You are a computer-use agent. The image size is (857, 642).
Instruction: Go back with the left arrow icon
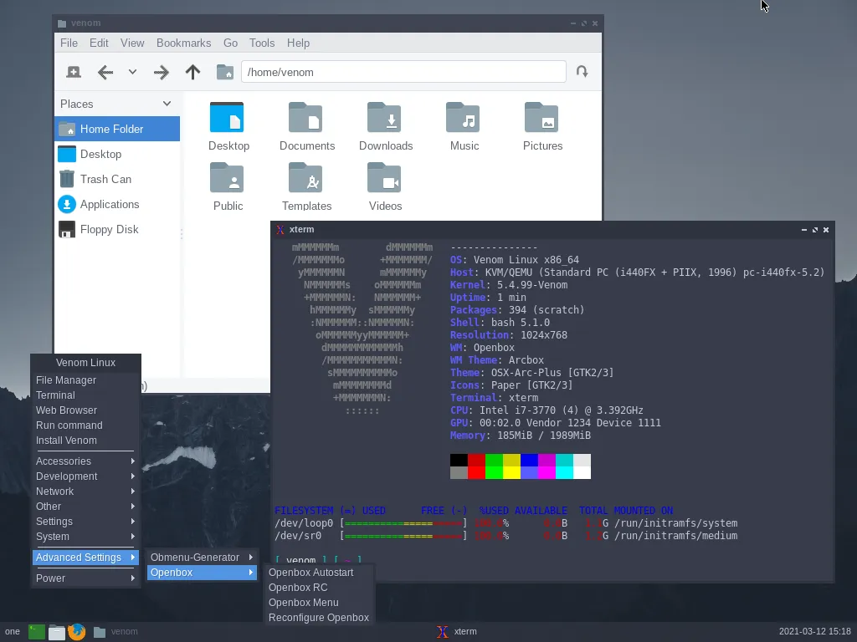[x=105, y=72]
